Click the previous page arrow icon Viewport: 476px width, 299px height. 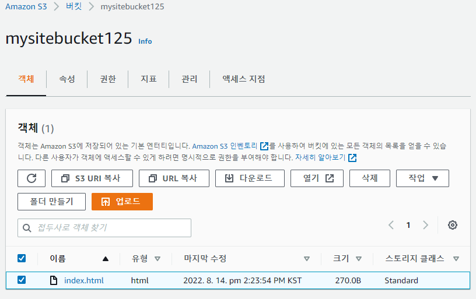point(391,225)
